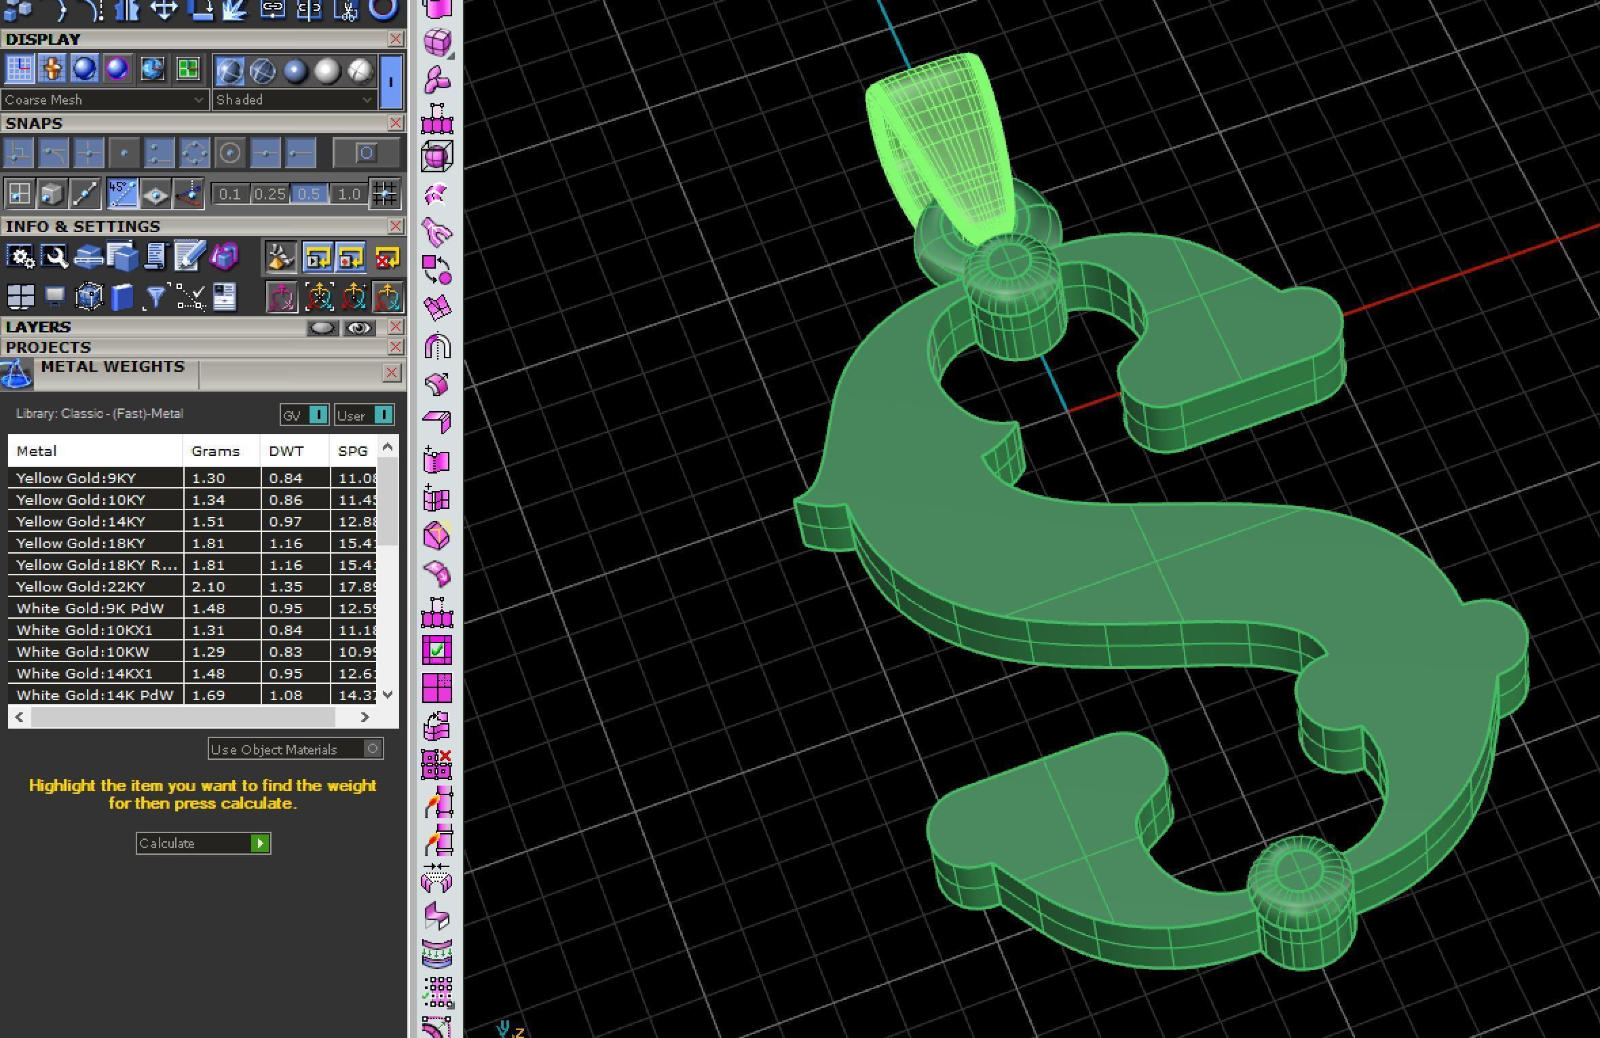Set grid snap value to 0.25
The width and height of the screenshot is (1600, 1038).
pyautogui.click(x=269, y=194)
